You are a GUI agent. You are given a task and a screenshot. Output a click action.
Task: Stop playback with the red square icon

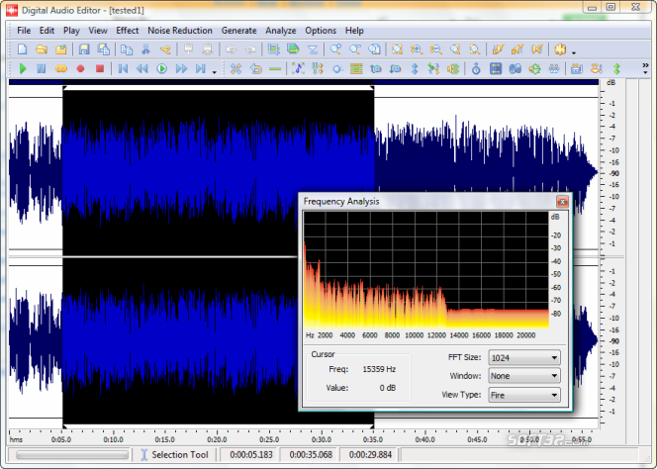pyautogui.click(x=99, y=69)
